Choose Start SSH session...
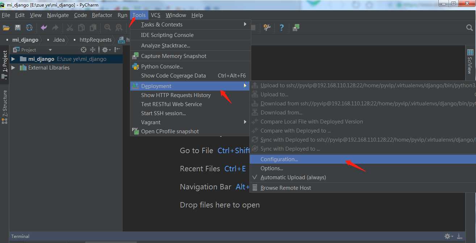Image resolution: width=476 pixels, height=243 pixels. pyautogui.click(x=190, y=113)
